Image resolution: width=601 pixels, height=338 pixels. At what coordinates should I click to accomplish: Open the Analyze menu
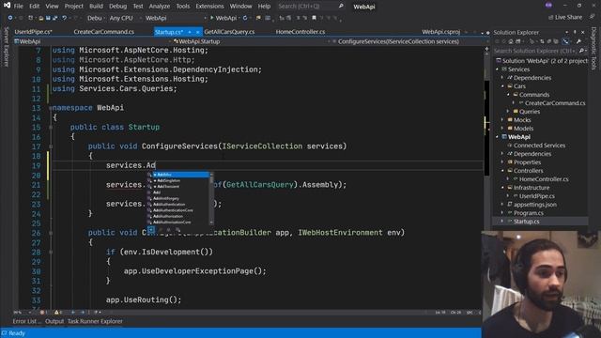[159, 7]
